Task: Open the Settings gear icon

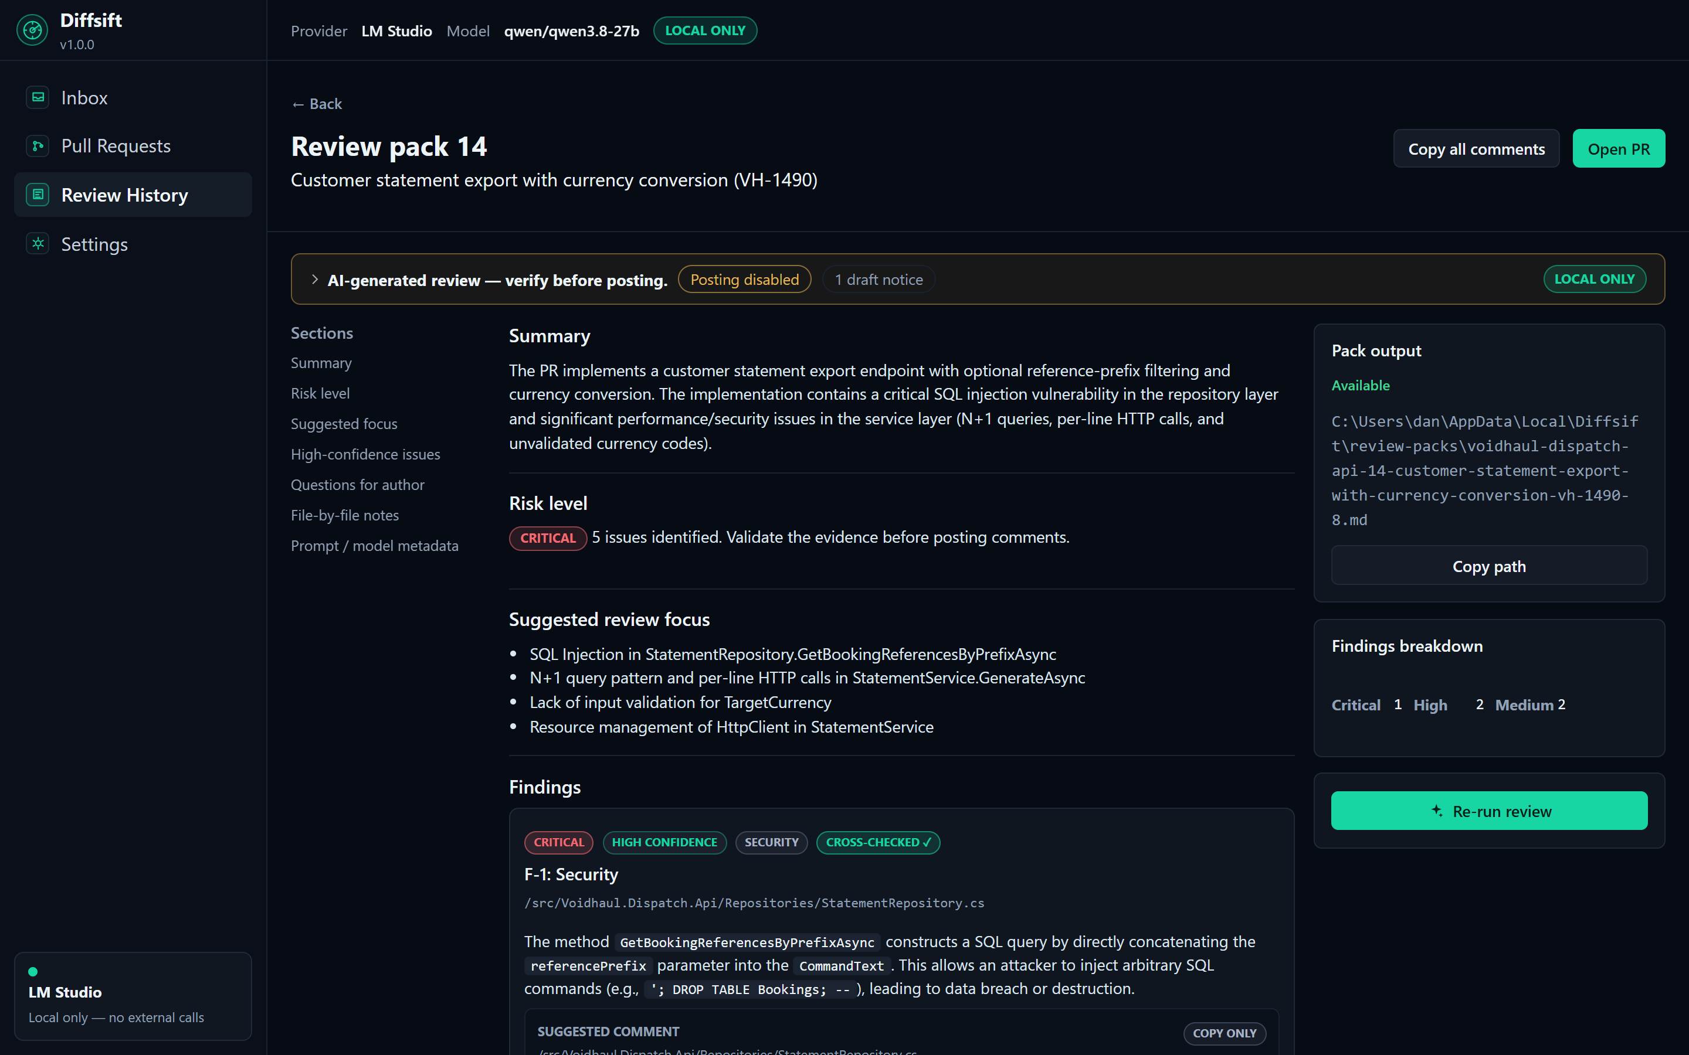Action: [38, 243]
